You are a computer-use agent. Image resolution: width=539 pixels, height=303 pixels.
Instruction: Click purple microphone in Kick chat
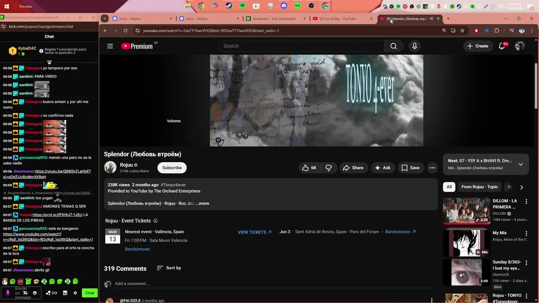coord(8,293)
